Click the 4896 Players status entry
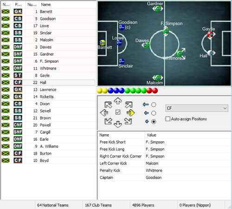232x209 pixels. [143, 205]
